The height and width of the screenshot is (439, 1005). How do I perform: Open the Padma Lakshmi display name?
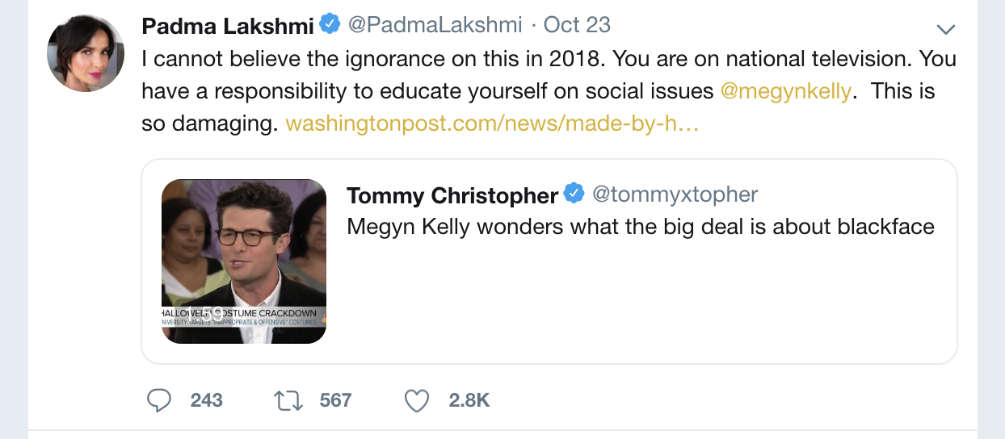pyautogui.click(x=227, y=26)
